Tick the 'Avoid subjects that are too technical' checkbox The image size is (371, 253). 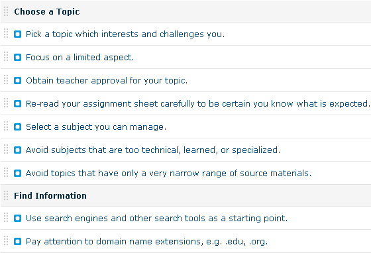coord(17,150)
